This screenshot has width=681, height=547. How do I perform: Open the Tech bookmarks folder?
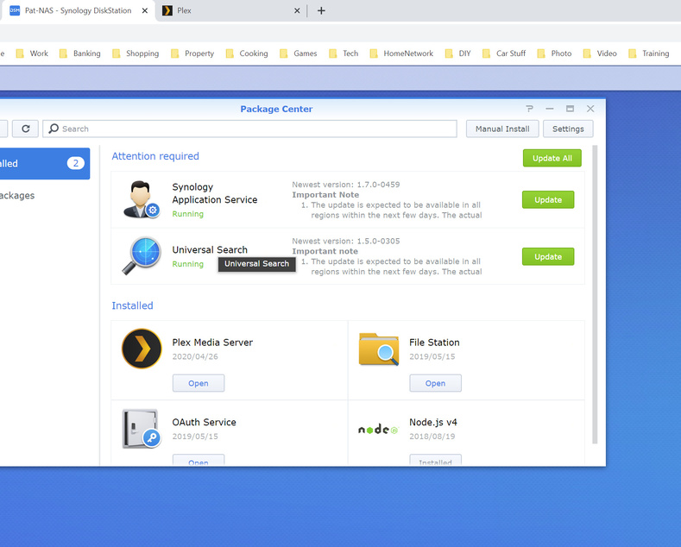pyautogui.click(x=344, y=53)
